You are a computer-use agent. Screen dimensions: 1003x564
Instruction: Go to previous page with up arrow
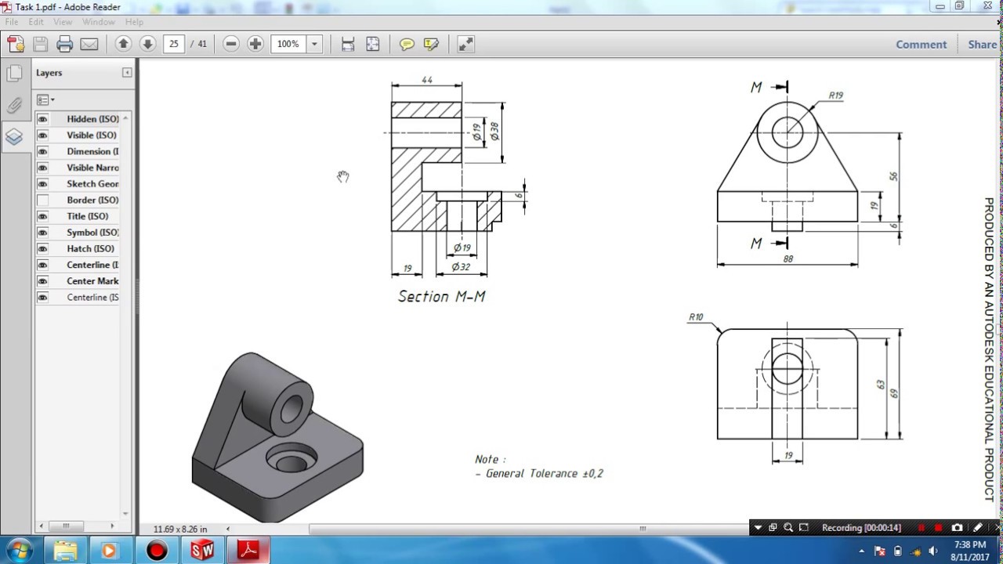123,45
